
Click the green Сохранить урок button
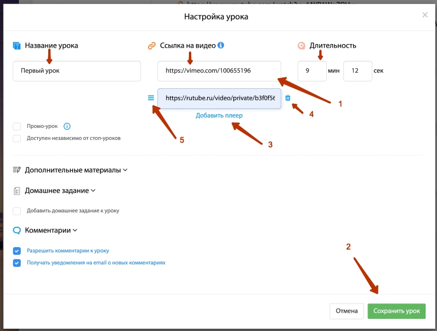coord(397,311)
